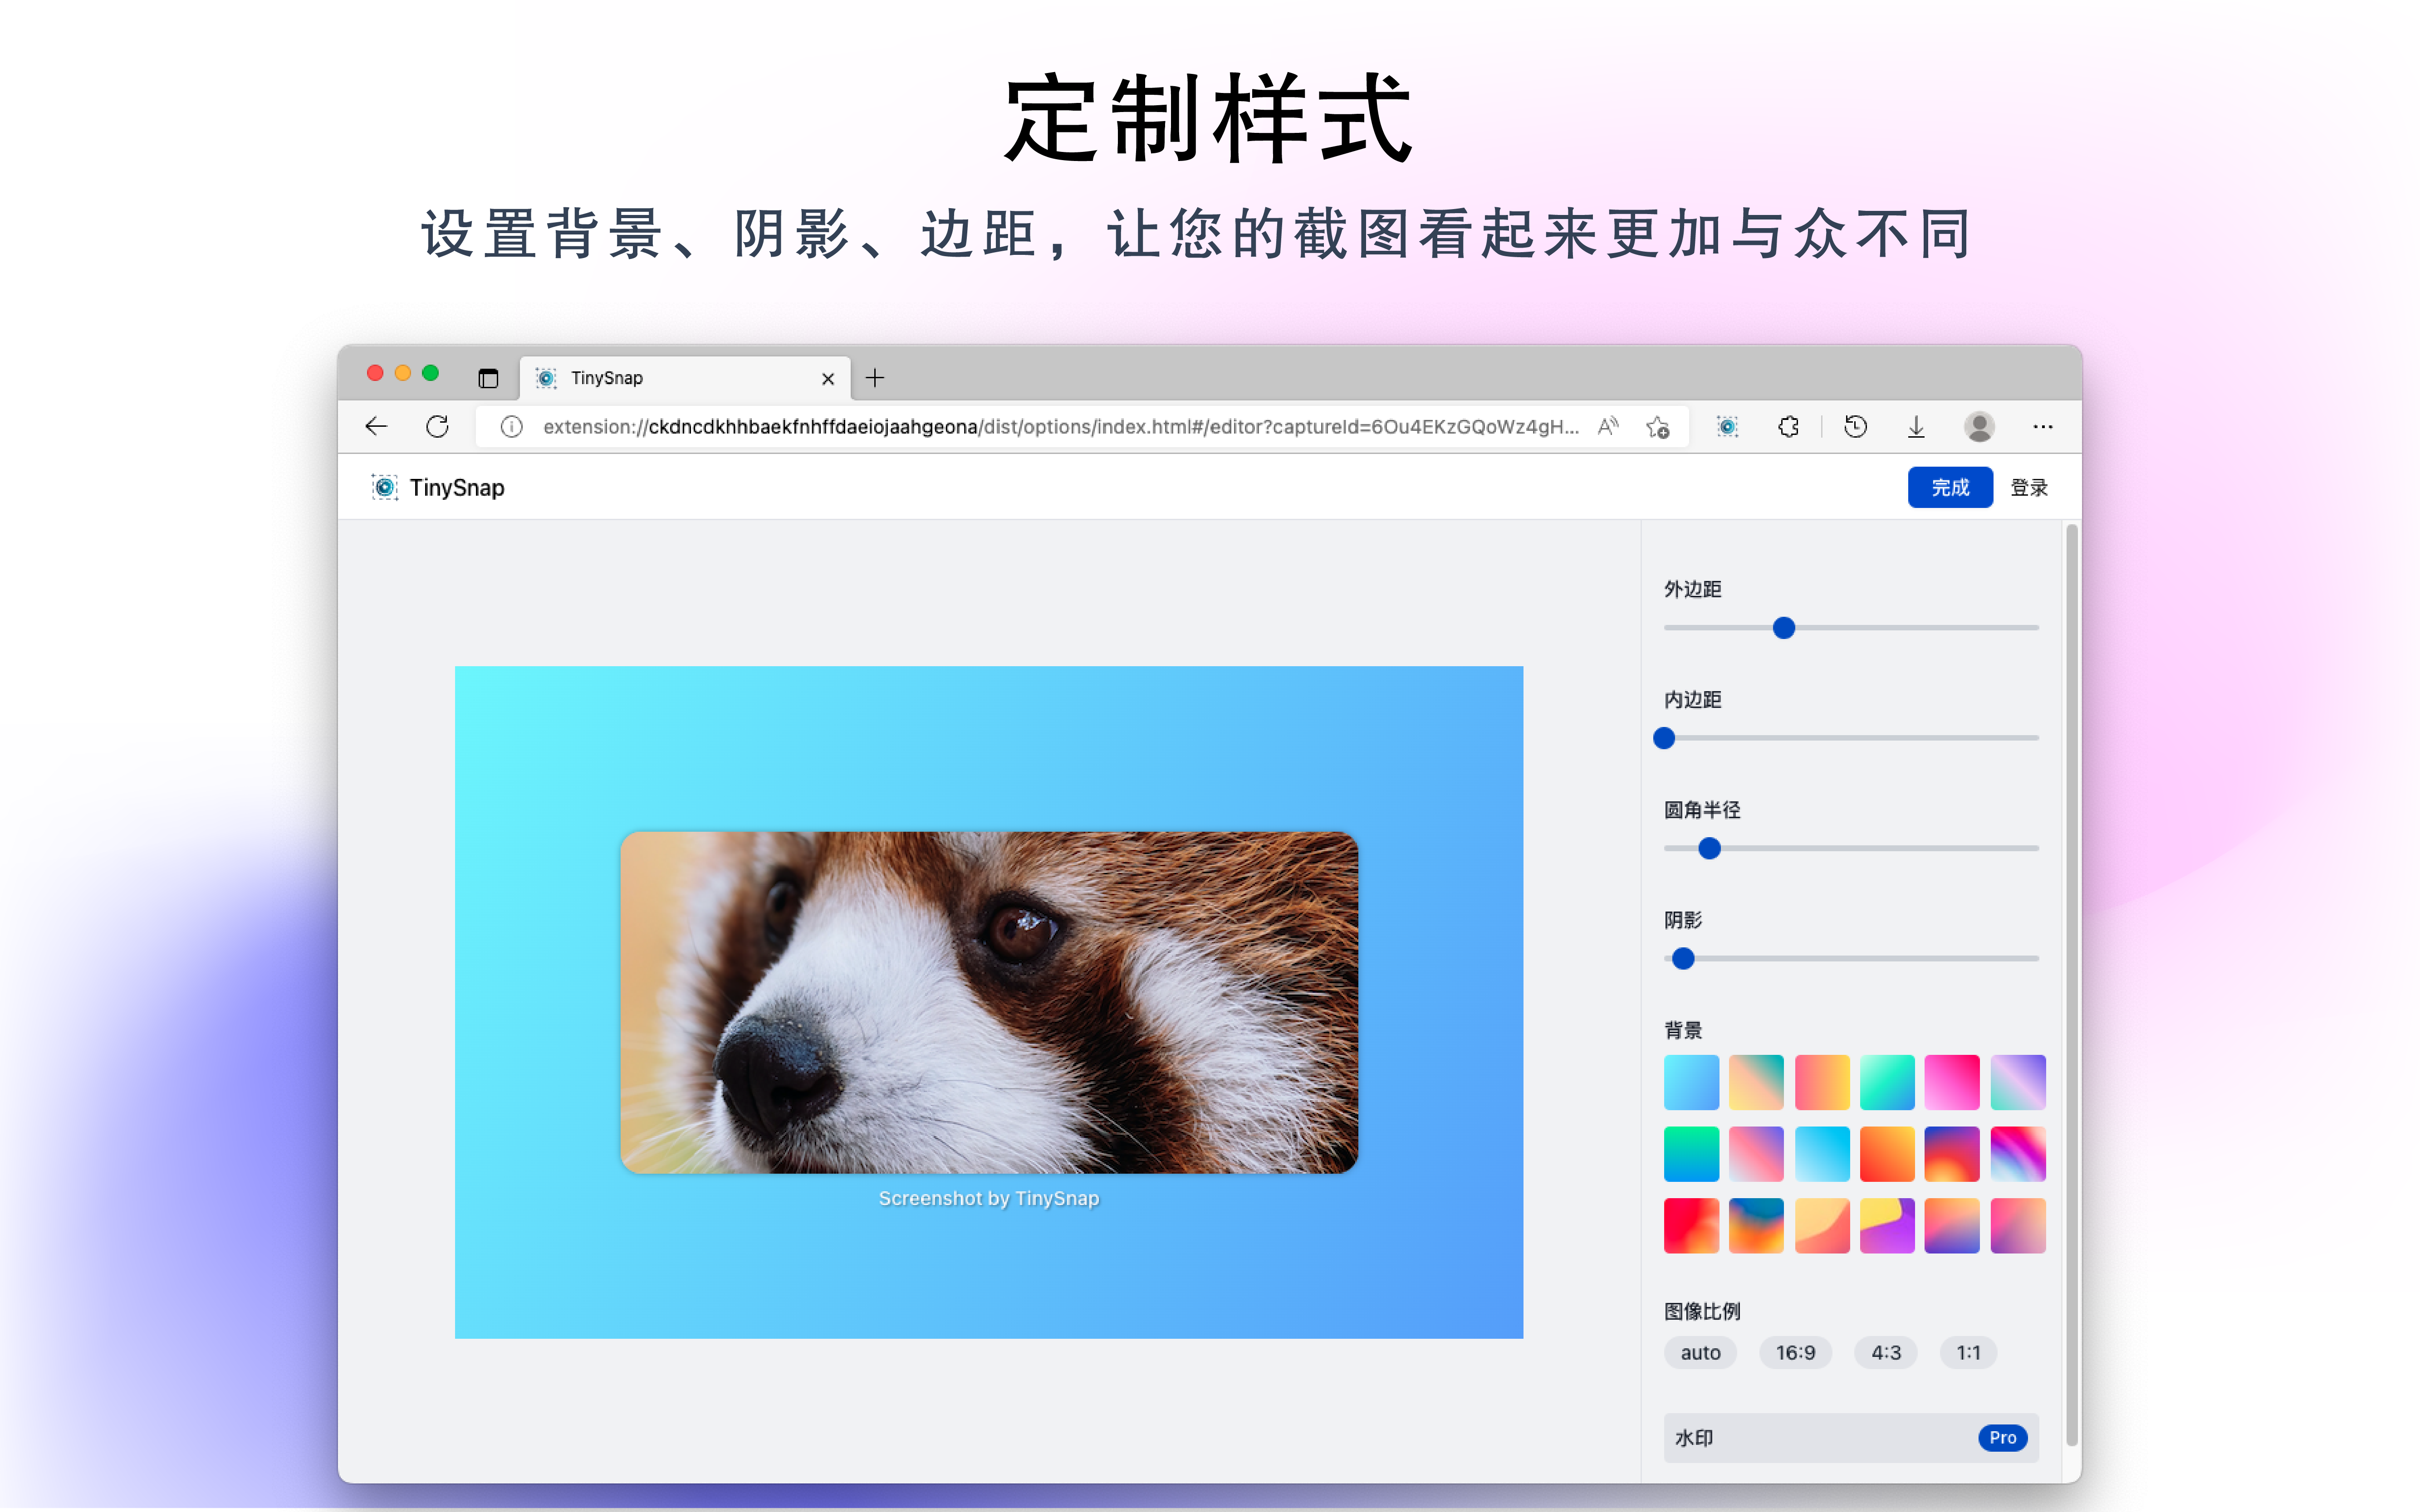2420x1512 pixels.
Task: Select the lavender-mint background swatch in first row
Action: click(2018, 1082)
